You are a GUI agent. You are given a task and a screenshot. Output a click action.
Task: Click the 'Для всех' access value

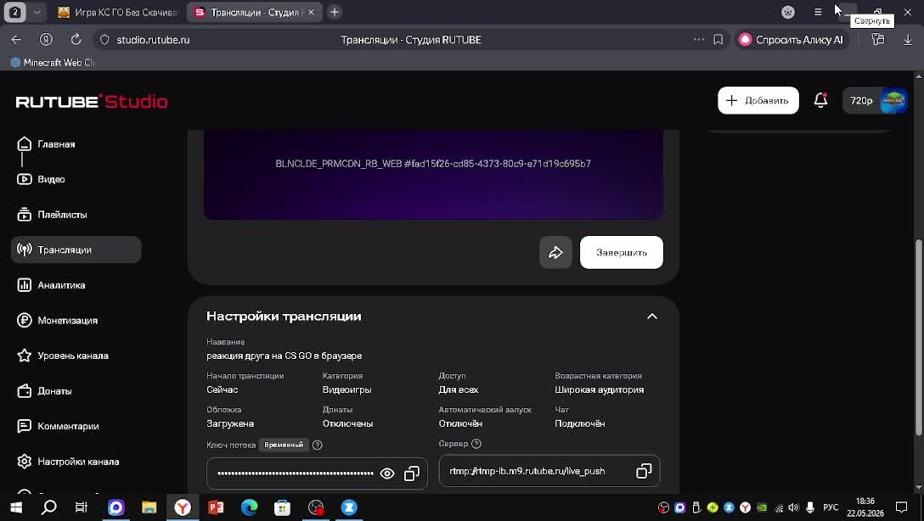click(458, 389)
